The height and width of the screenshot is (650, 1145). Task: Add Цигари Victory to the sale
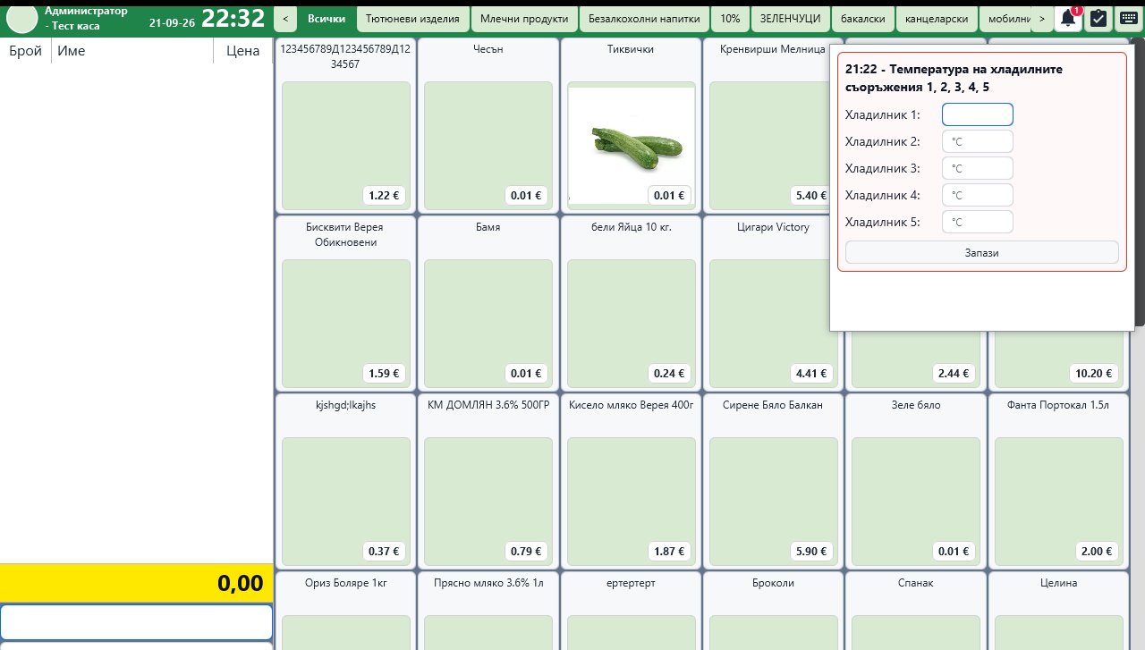coord(768,303)
